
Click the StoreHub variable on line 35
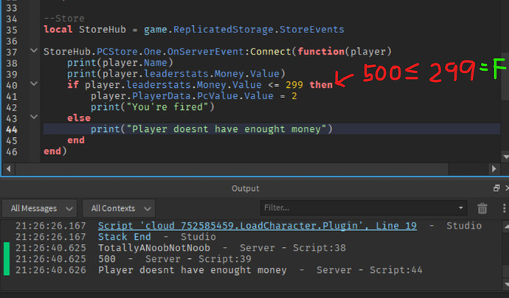pos(103,30)
